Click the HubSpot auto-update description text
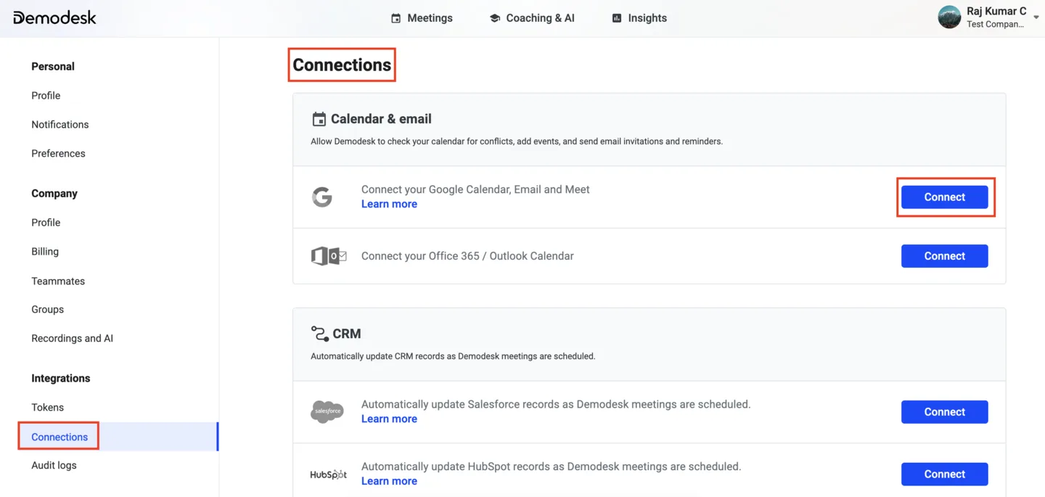The height and width of the screenshot is (497, 1045). click(552, 467)
